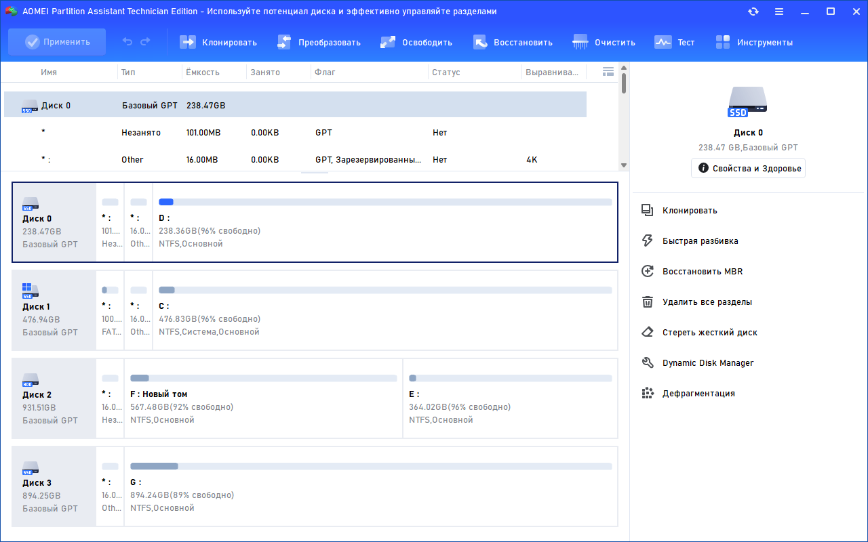
Task: Open Dynamic Disk Manager
Action: [708, 362]
